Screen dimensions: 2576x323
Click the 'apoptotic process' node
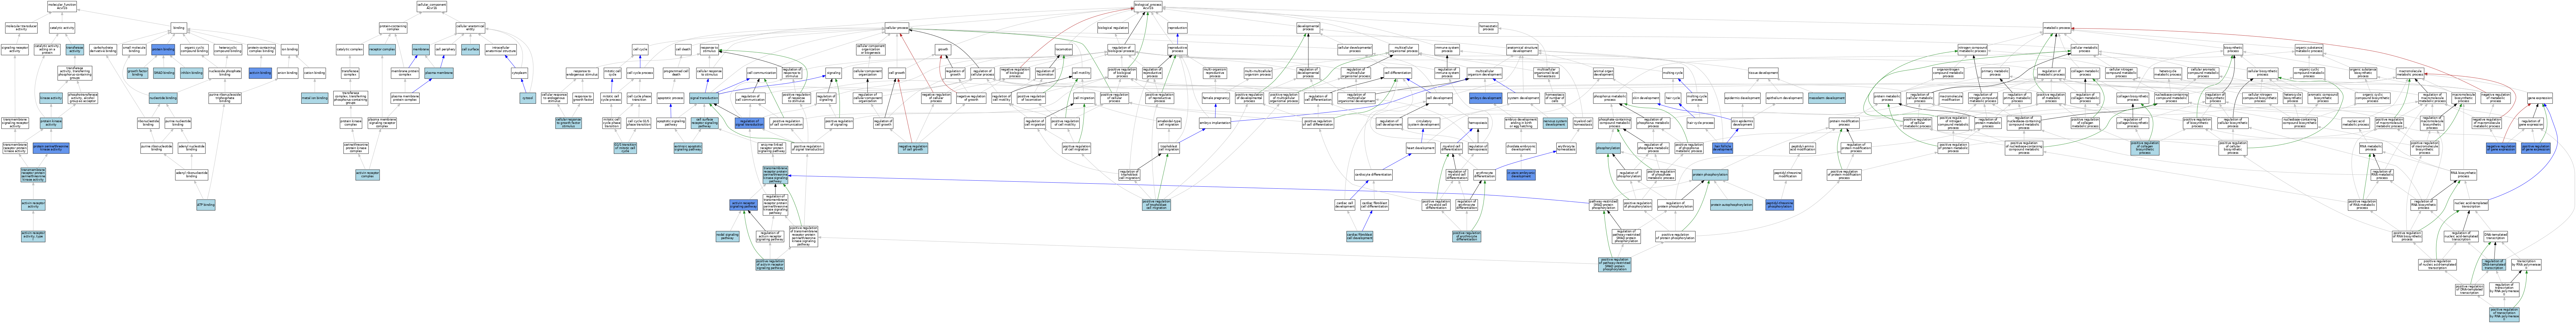click(x=671, y=98)
